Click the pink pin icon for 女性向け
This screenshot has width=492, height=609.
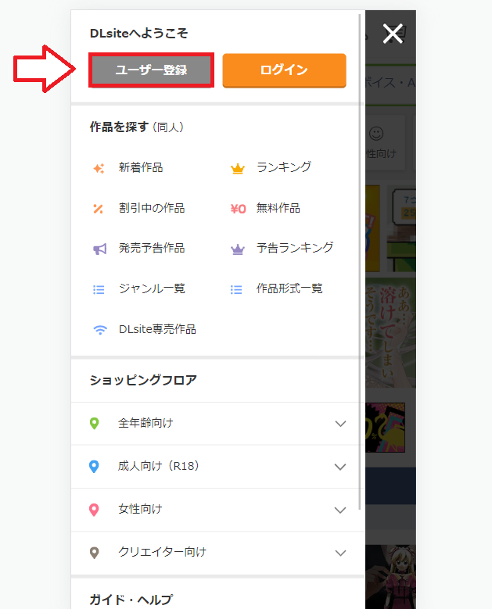point(94,510)
